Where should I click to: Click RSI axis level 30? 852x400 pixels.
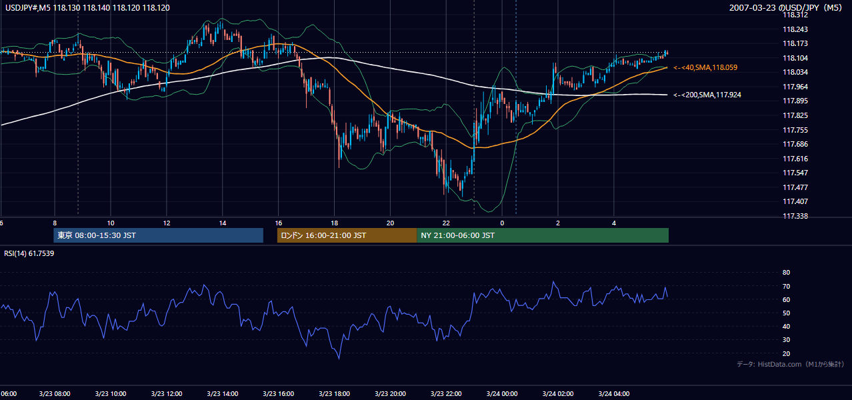click(x=786, y=340)
